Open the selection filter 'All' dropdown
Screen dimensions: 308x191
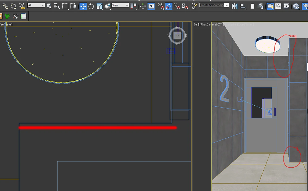pos(36,5)
